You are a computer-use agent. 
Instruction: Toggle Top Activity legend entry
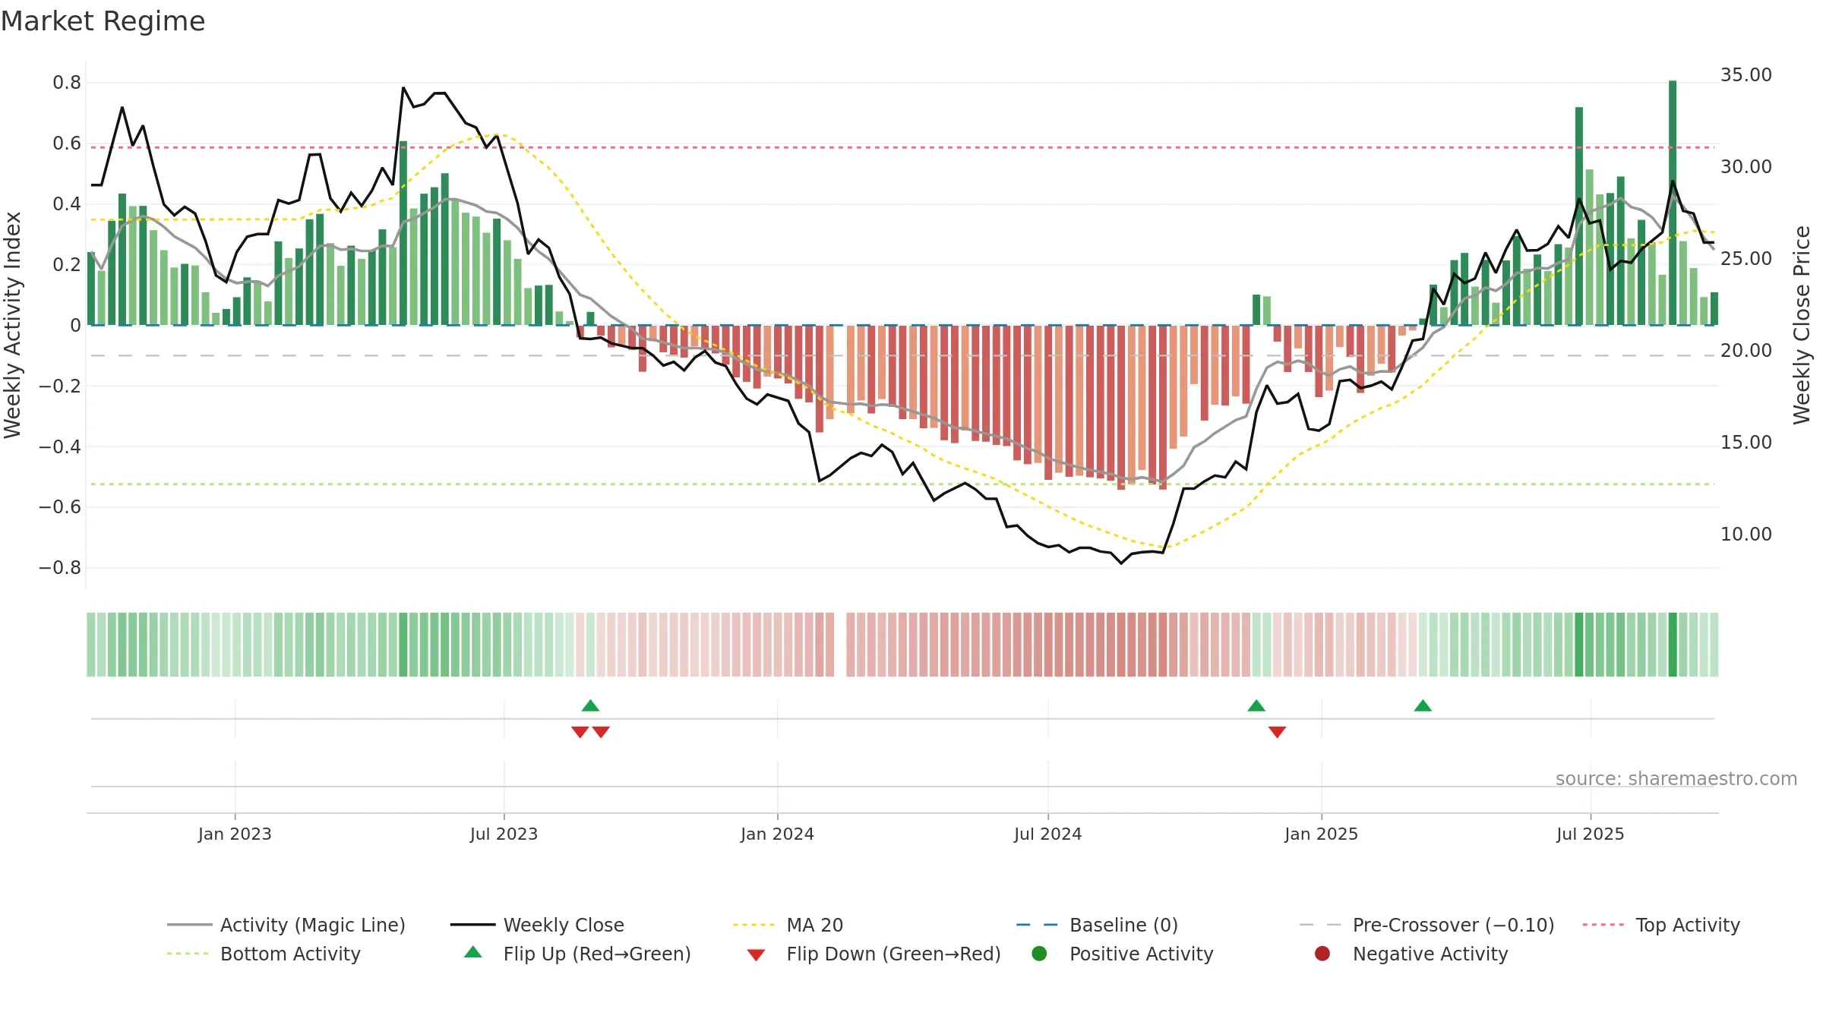(x=1661, y=925)
